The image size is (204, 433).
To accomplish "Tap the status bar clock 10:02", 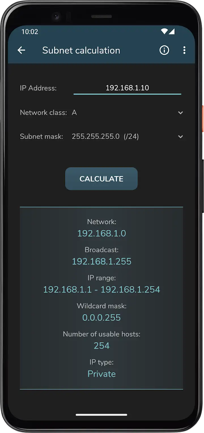I will click(x=30, y=32).
